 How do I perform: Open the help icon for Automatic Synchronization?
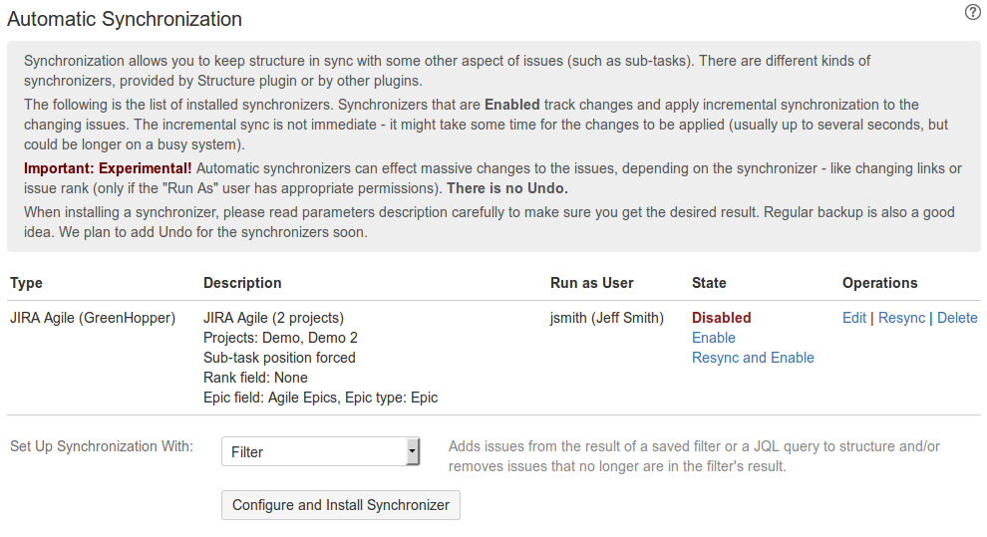[973, 12]
